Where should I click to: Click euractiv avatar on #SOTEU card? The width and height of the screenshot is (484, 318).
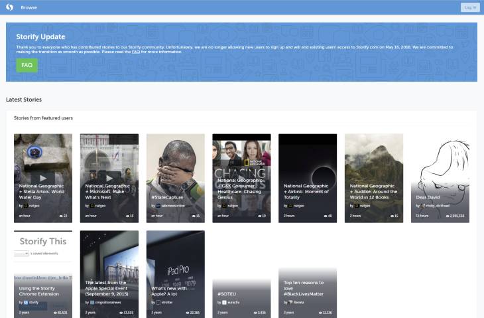coord(224,303)
